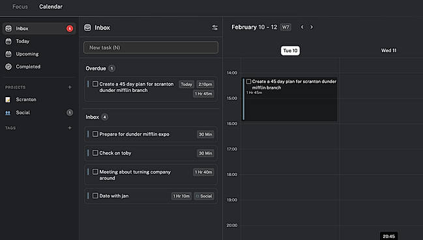Check off Meeting about turning company around

pos(95,172)
